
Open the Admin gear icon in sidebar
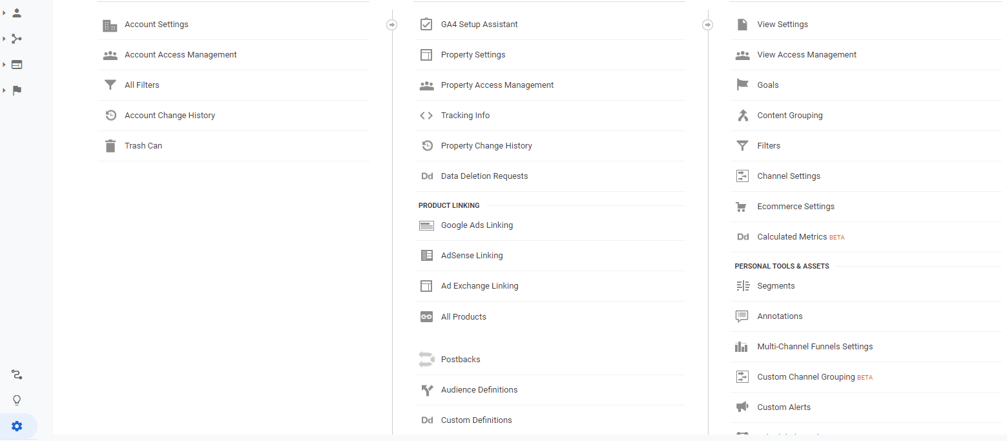click(17, 426)
